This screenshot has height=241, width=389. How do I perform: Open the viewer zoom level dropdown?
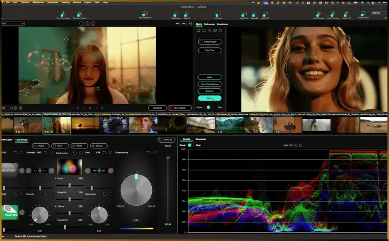7,108
